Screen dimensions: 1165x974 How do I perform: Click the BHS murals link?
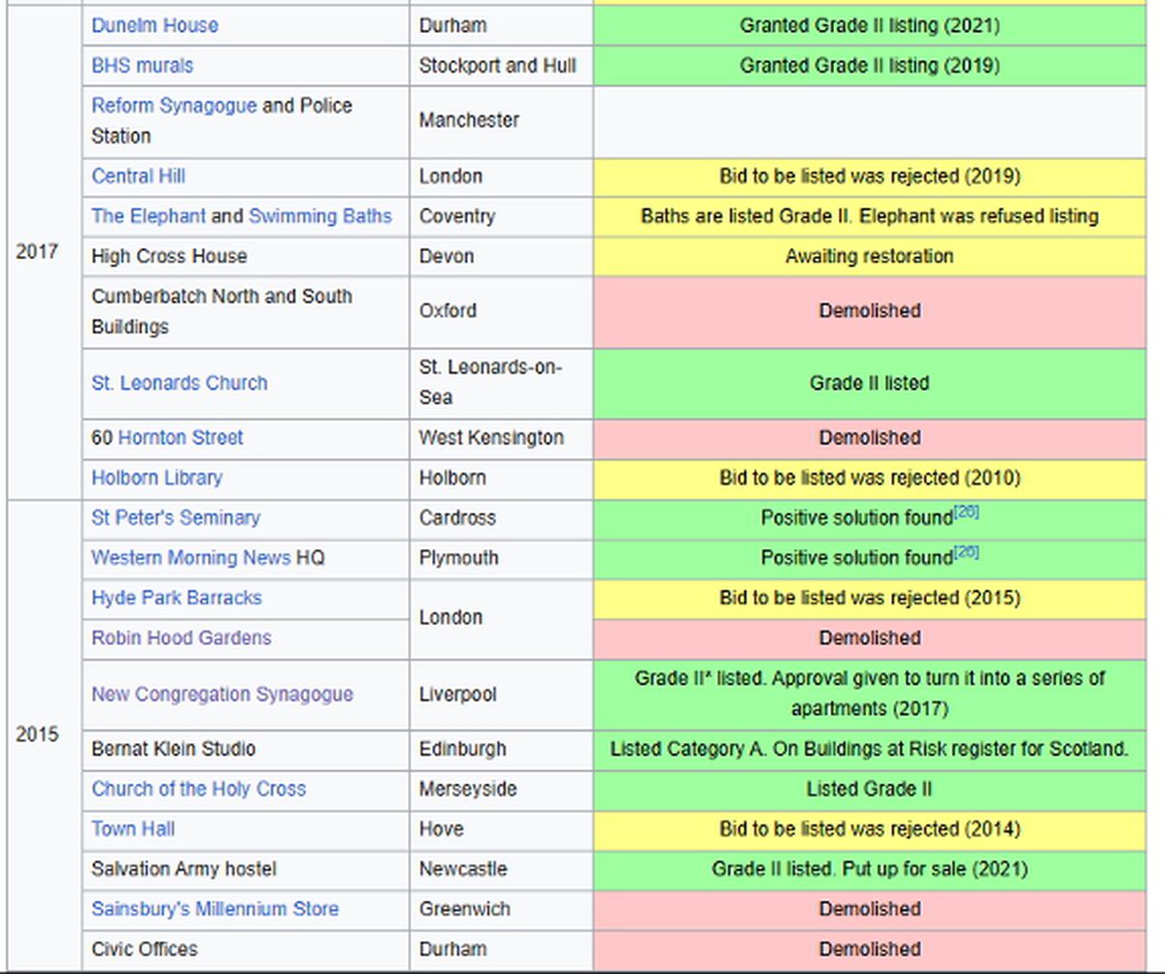pyautogui.click(x=142, y=65)
